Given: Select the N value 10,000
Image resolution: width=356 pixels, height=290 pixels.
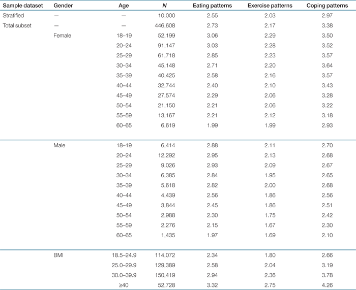Looking at the screenshot, I should [x=167, y=15].
